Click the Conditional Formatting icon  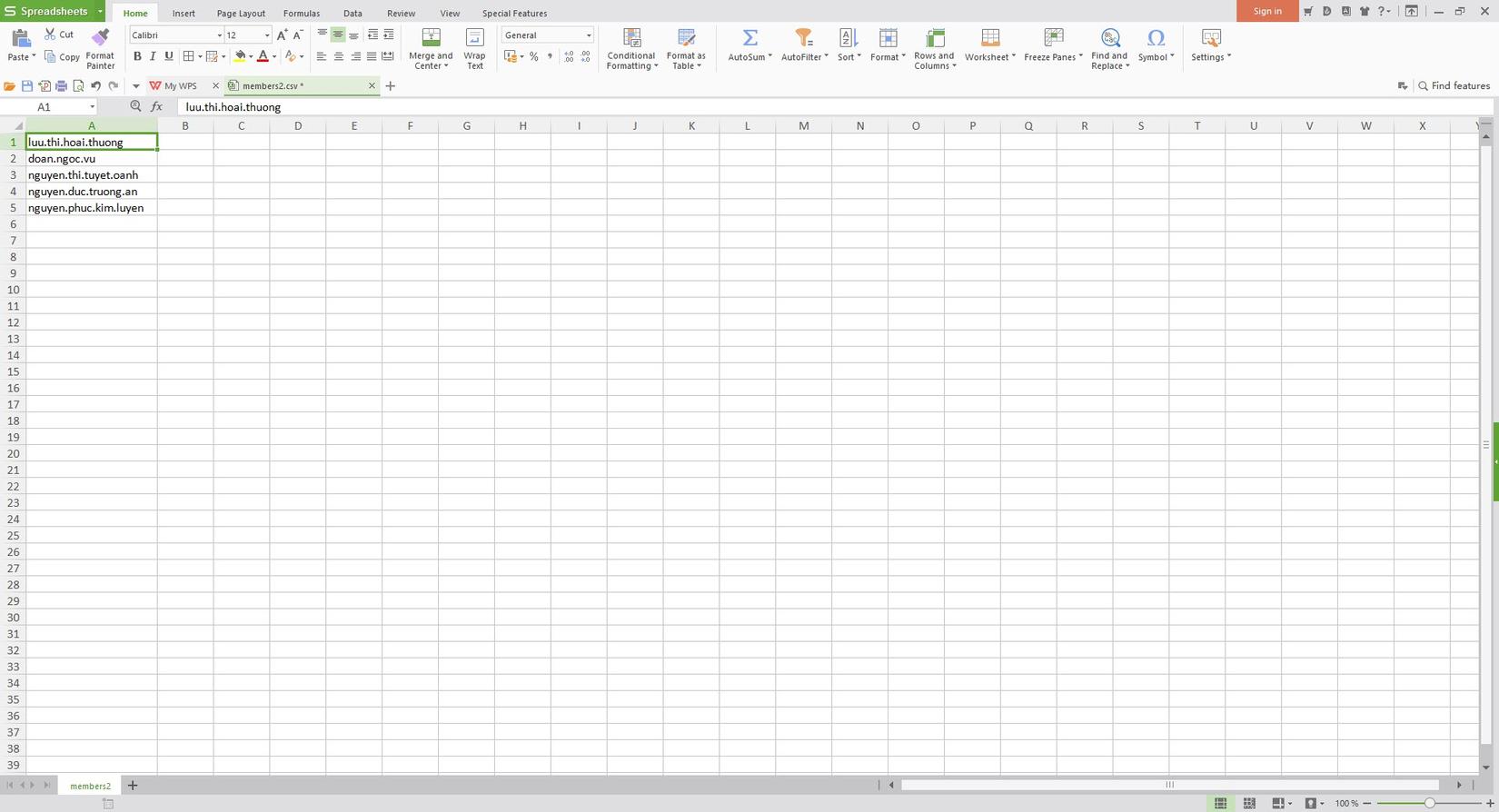631,38
